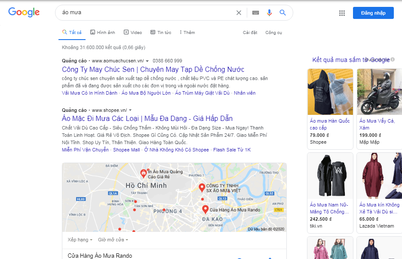Click the 0388 660 999 phone number
The width and height of the screenshot is (402, 259).
[x=167, y=61]
